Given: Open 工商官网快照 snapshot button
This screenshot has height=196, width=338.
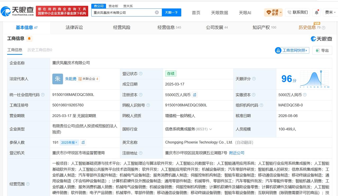Looking at the screenshot, I should pyautogui.click(x=292, y=50).
